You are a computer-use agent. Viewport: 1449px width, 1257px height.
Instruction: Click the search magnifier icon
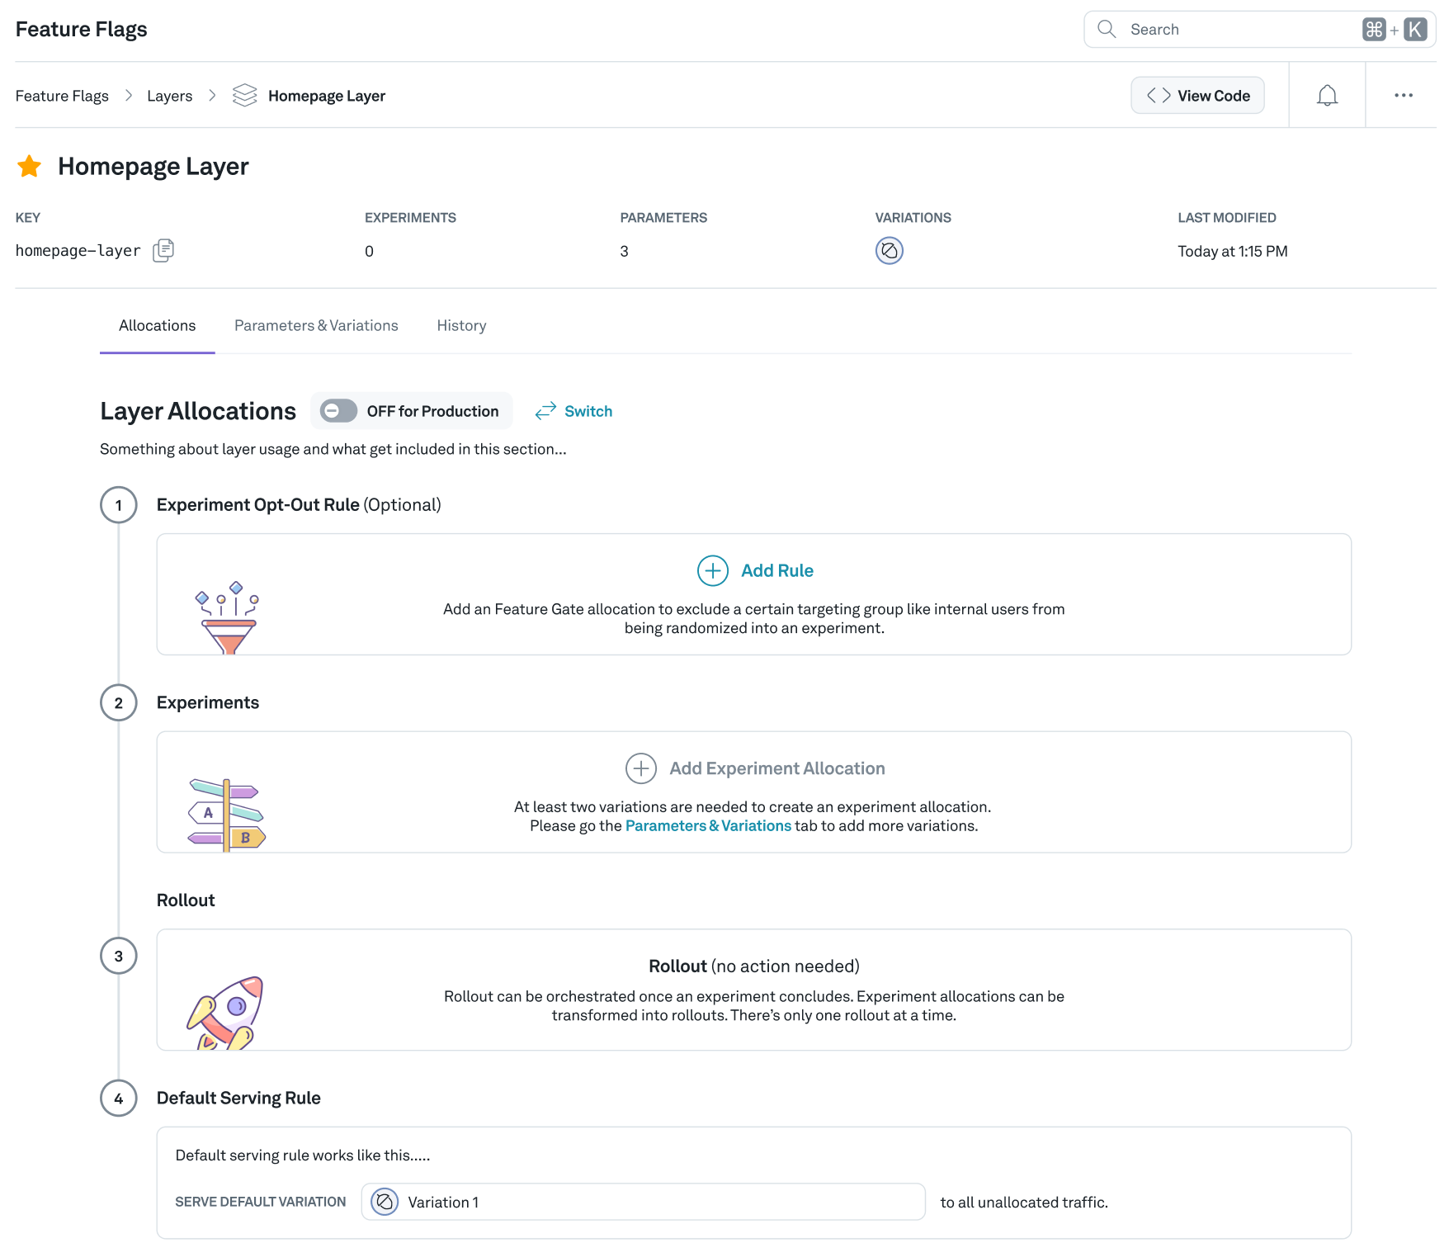pyautogui.click(x=1107, y=30)
